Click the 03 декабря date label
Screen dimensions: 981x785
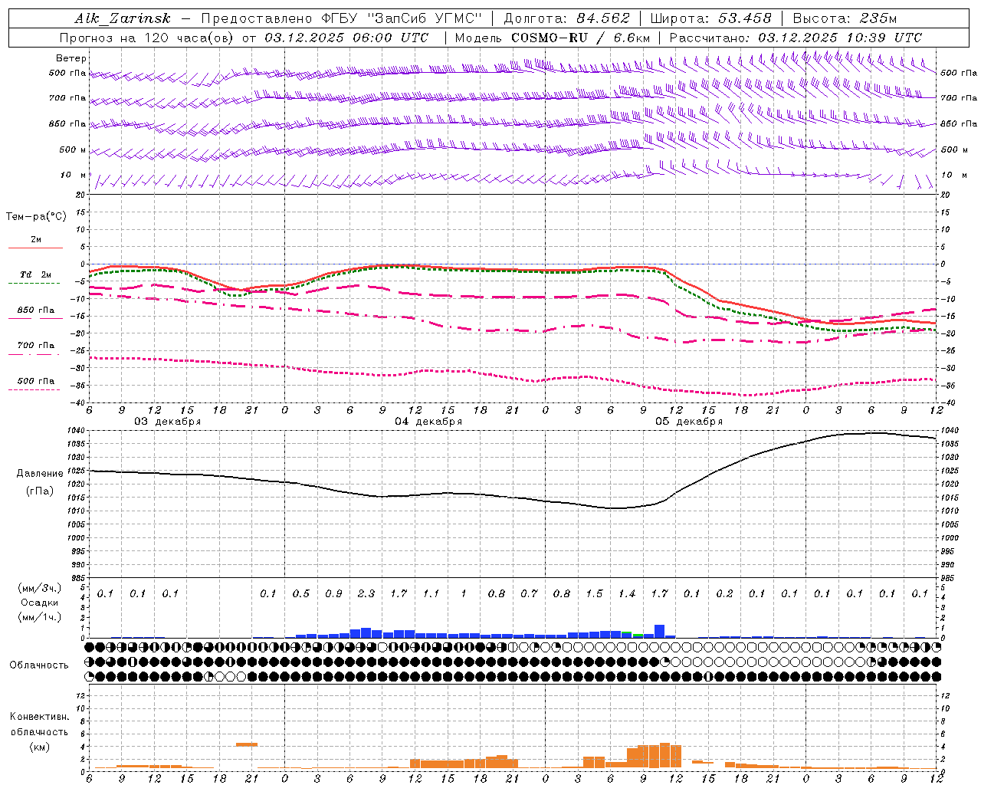(168, 421)
